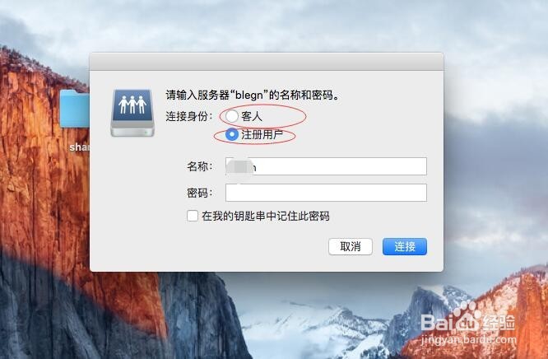
Task: Click the 密码 field label
Action: (200, 193)
